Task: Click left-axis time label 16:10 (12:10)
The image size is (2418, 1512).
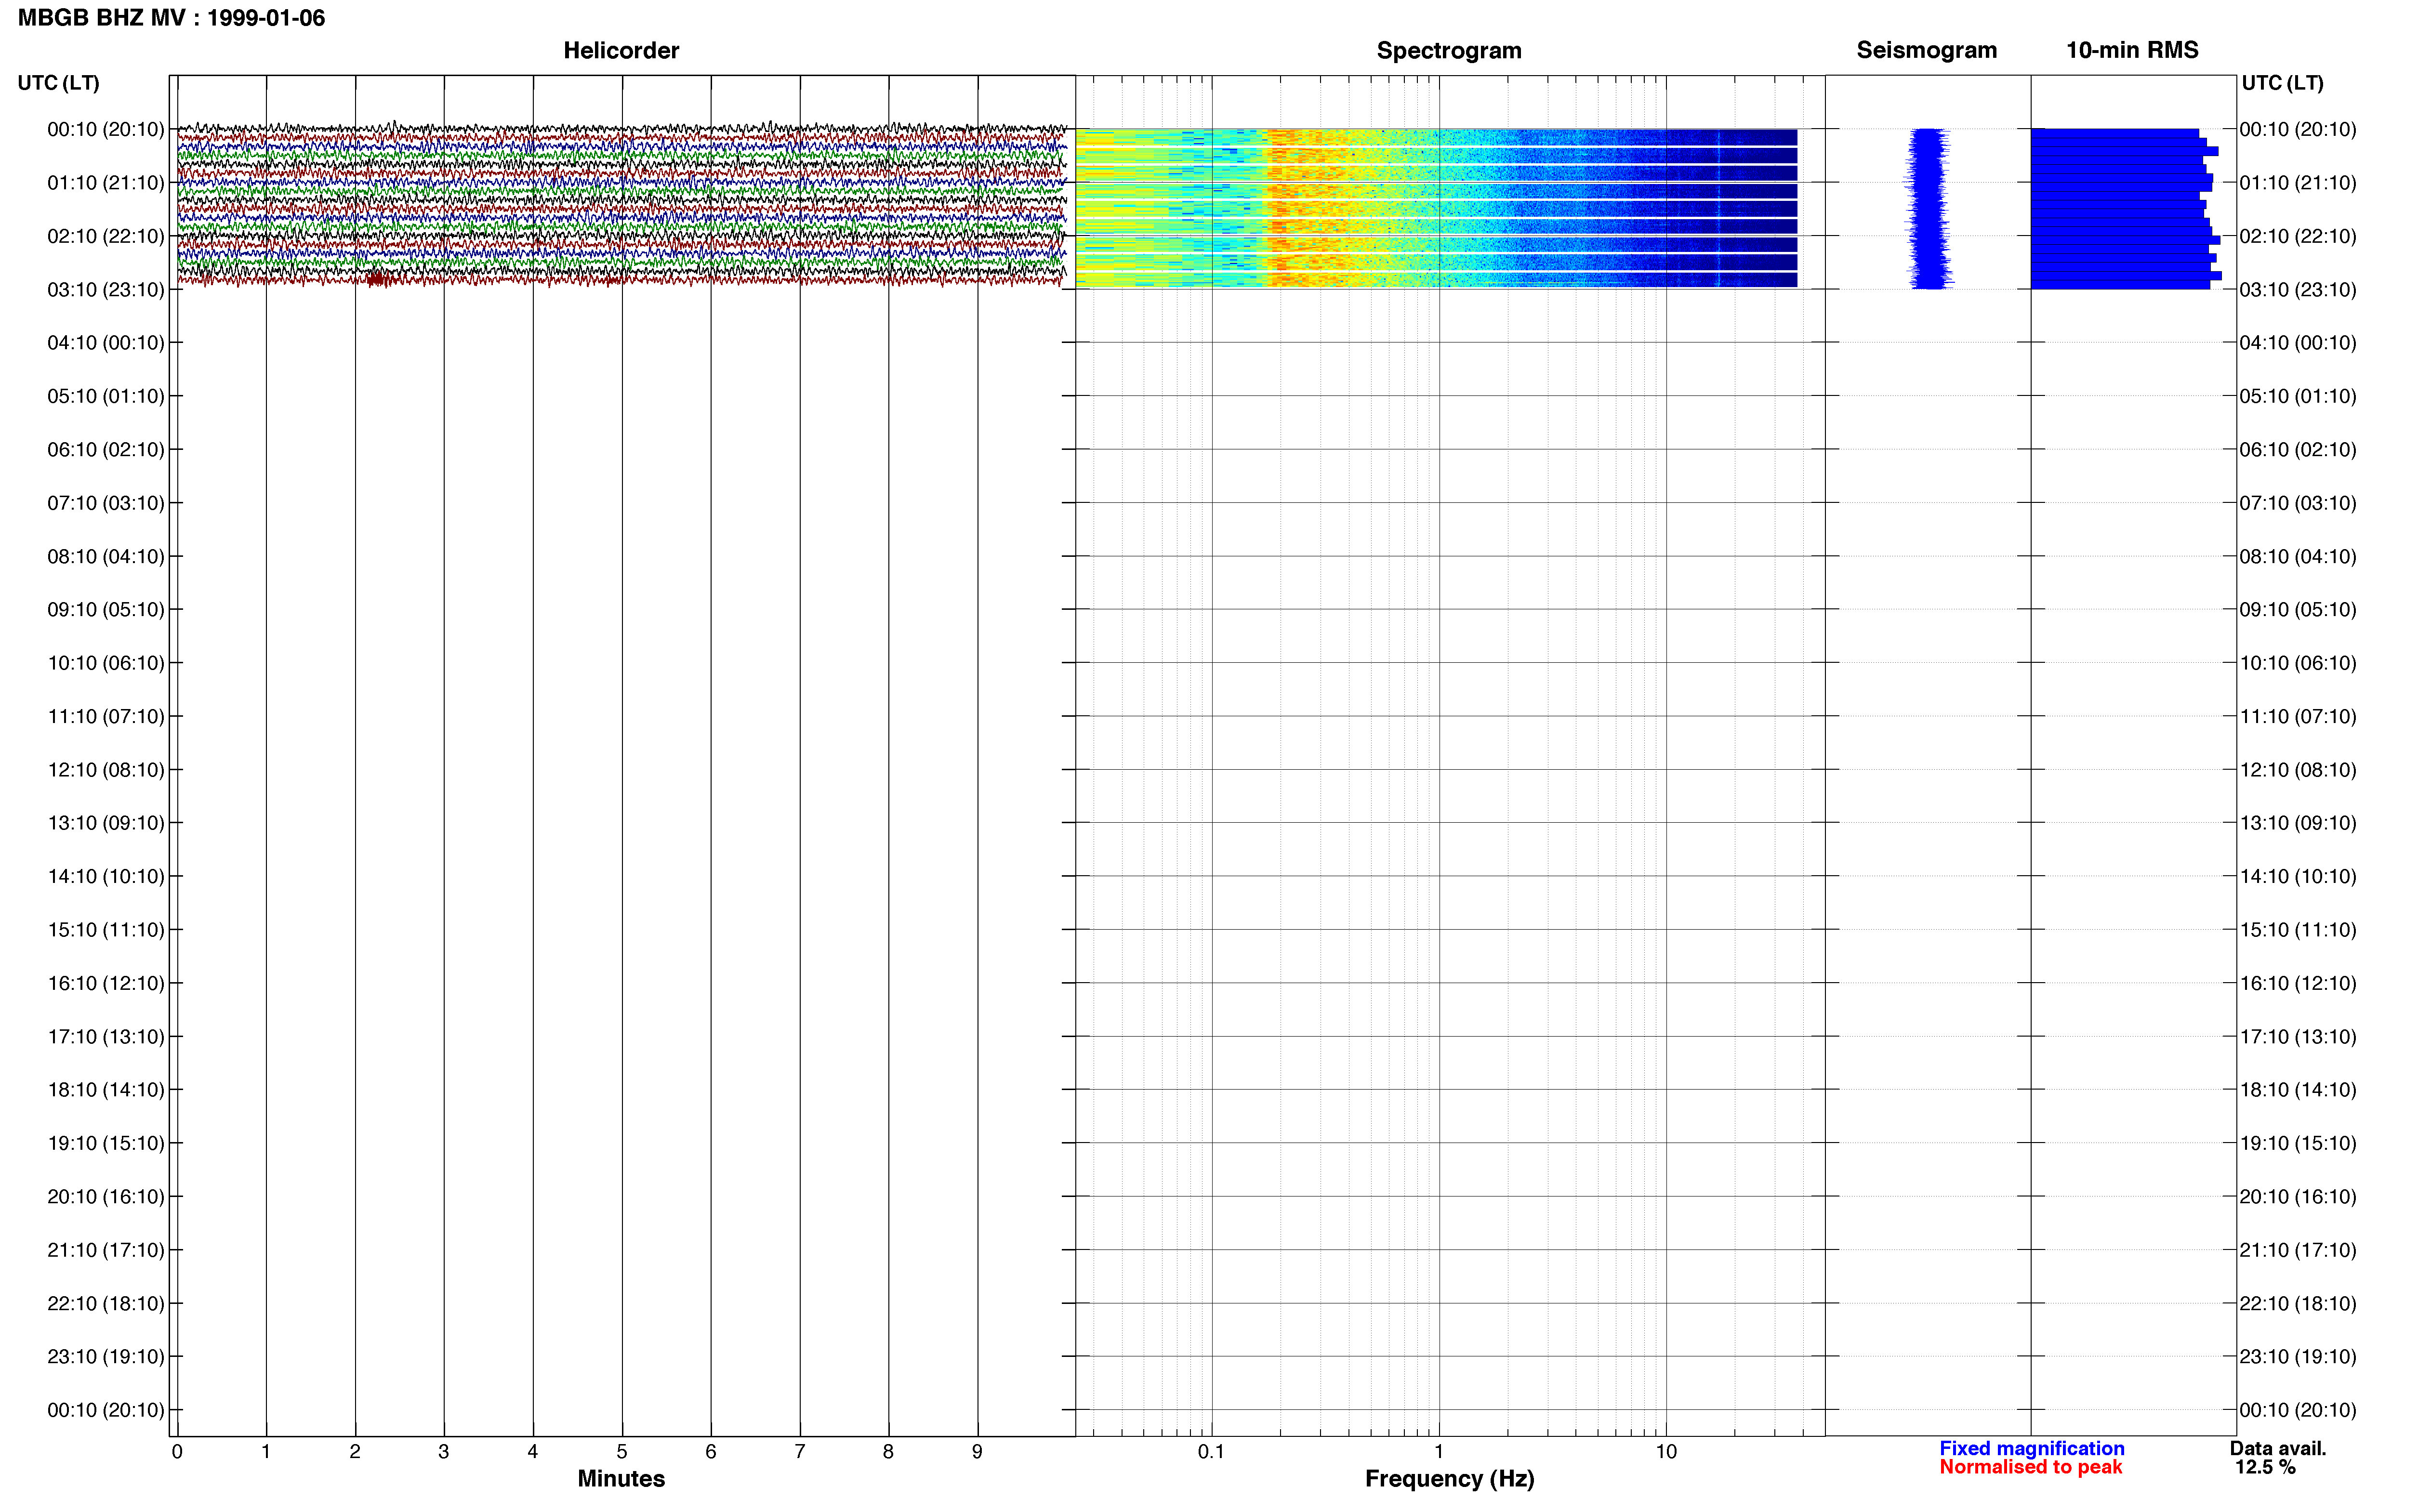Action: coord(106,983)
